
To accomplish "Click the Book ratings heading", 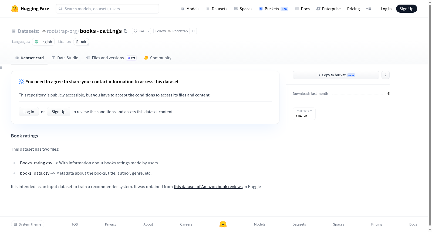I will point(25,136).
